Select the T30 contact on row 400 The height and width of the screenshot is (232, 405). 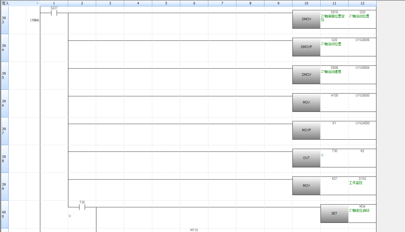(x=82, y=207)
